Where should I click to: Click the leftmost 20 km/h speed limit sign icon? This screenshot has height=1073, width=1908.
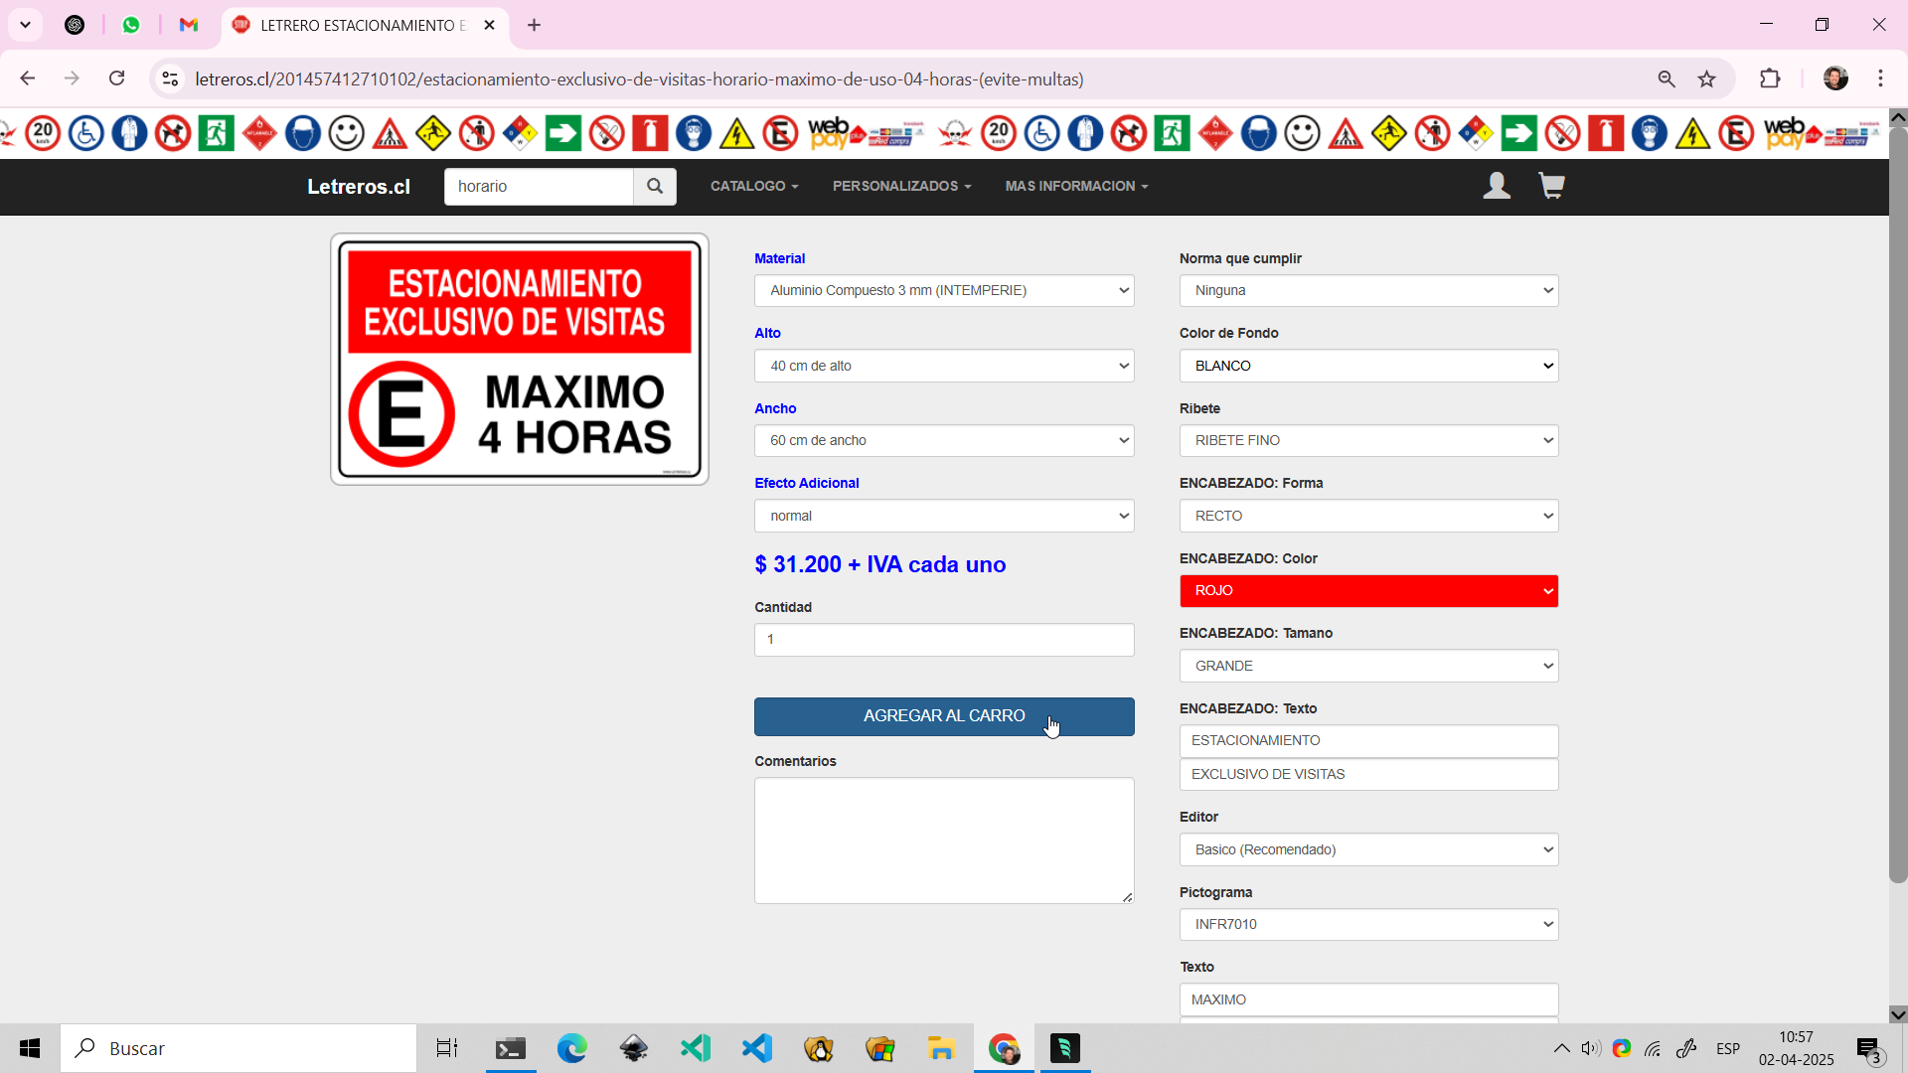(43, 133)
